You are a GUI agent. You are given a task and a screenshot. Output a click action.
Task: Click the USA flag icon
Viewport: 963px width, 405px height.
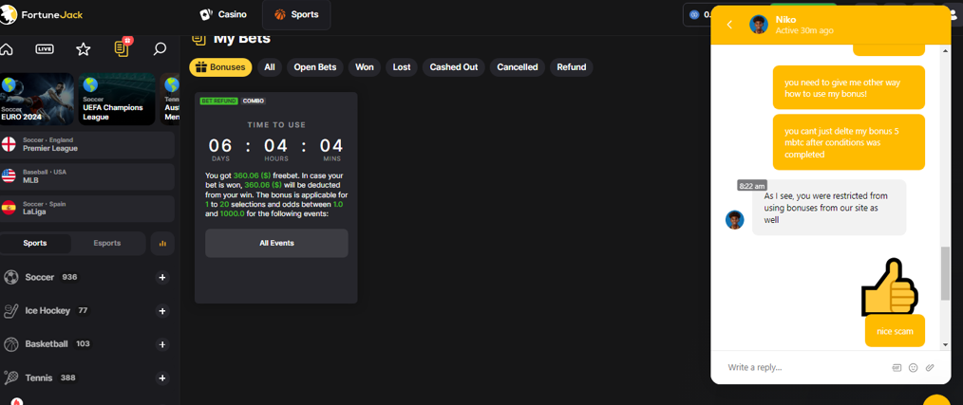[x=9, y=176]
